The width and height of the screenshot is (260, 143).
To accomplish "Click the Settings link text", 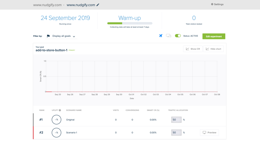I will pos(219,4).
